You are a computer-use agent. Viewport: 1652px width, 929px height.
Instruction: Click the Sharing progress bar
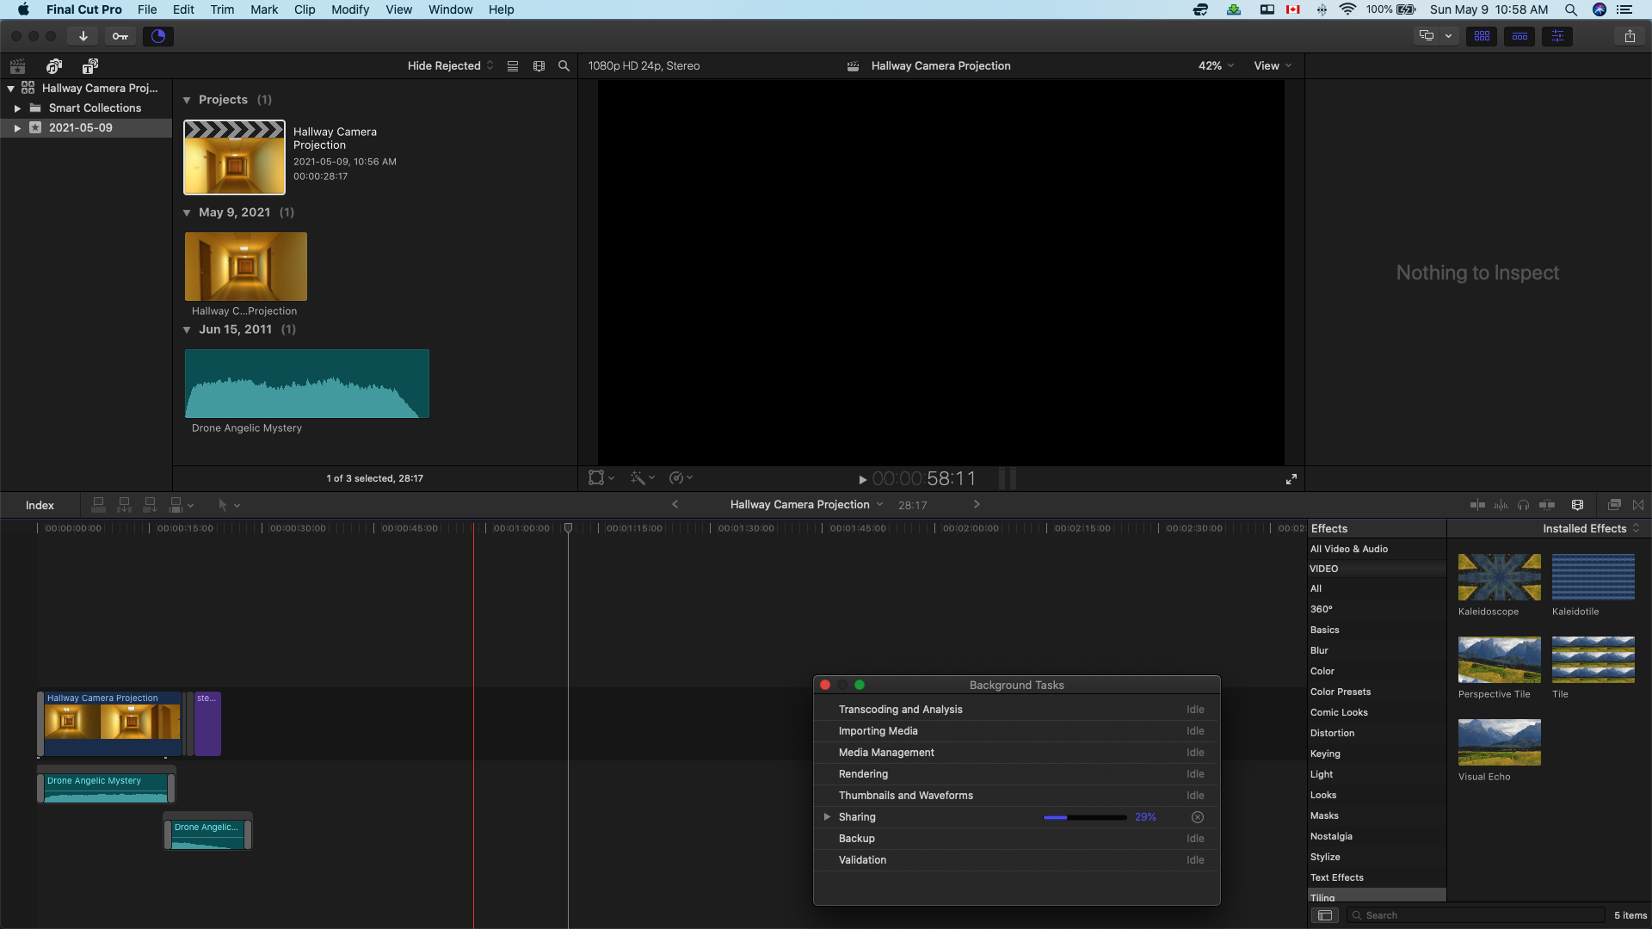click(x=1085, y=817)
